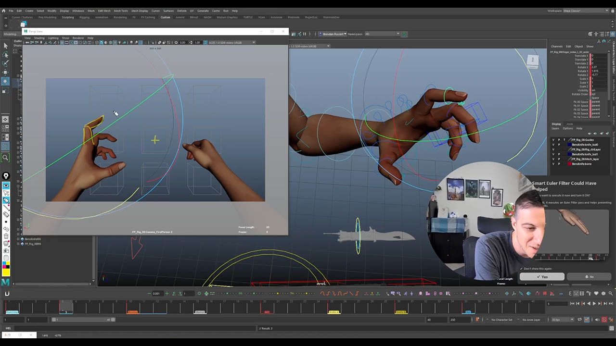Image resolution: width=616 pixels, height=346 pixels.
Task: Click the magnifier search icon in left sidebar
Action: coord(6,158)
